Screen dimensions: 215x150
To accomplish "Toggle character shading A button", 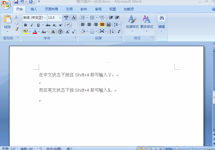I will (x=53, y=32).
